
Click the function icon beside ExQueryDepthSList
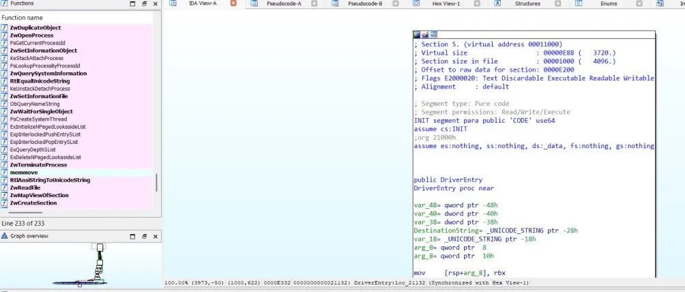point(4,149)
